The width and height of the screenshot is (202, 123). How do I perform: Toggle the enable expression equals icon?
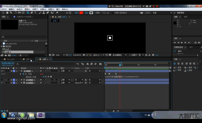pyautogui.click(x=43, y=77)
